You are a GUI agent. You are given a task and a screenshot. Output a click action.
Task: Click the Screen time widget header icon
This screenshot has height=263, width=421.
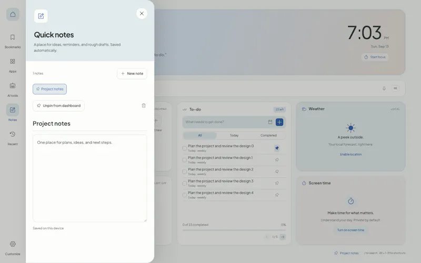pos(304,183)
